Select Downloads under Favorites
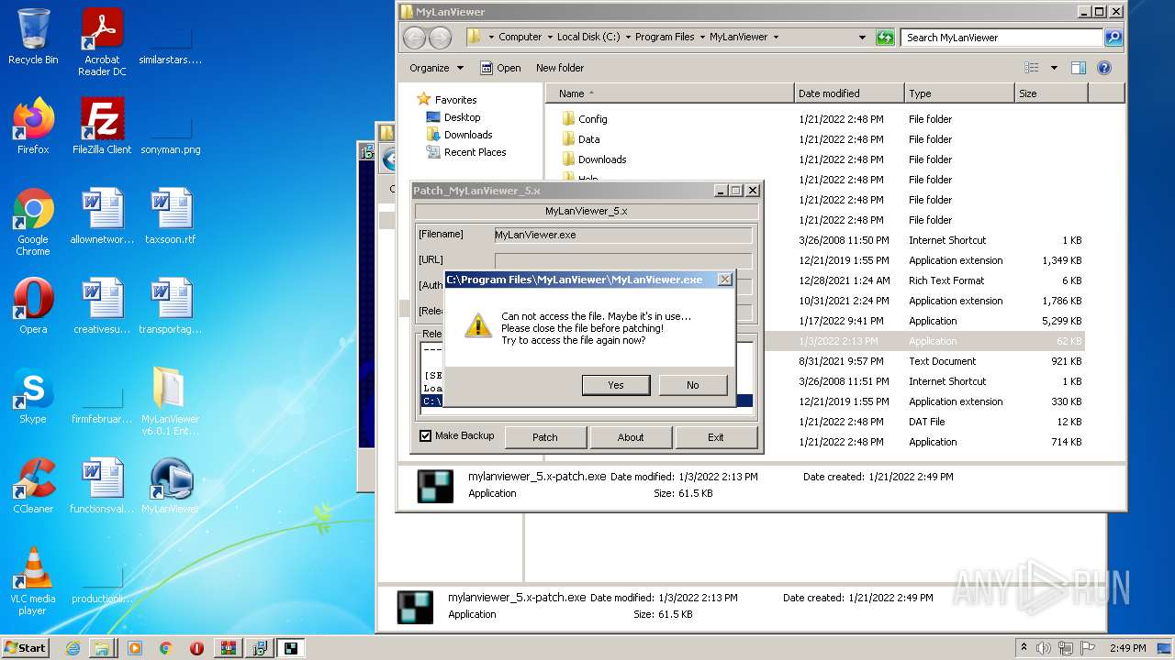Image resolution: width=1175 pixels, height=660 pixels. tap(468, 135)
